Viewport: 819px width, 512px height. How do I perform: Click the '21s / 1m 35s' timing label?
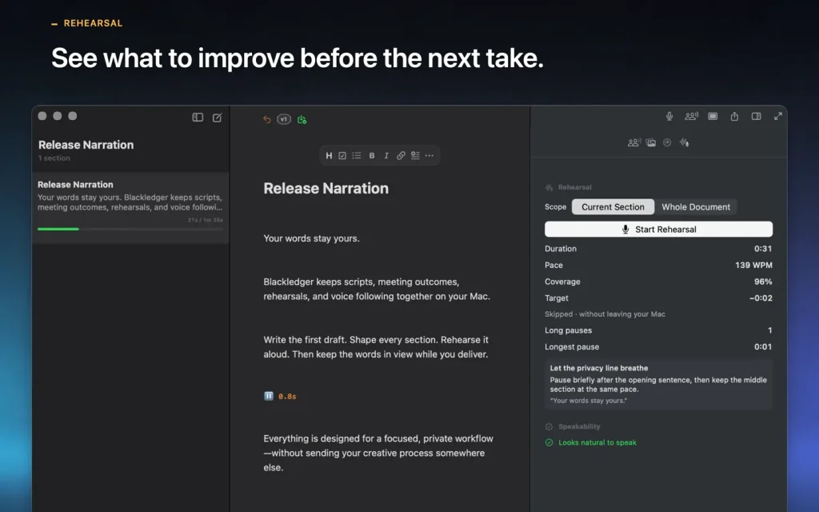(206, 221)
